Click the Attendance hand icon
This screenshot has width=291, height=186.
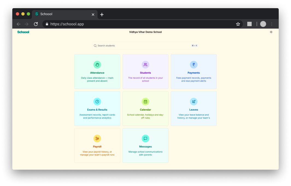(x=97, y=65)
